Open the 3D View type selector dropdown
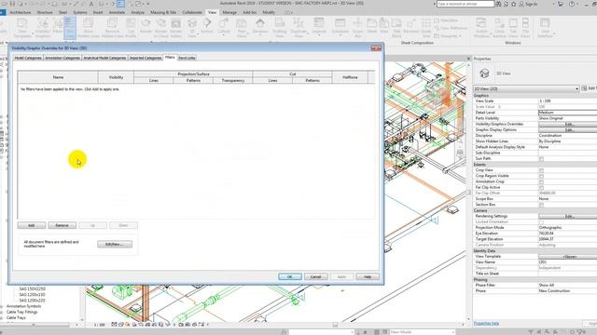This screenshot has height=335, width=597. click(526, 88)
